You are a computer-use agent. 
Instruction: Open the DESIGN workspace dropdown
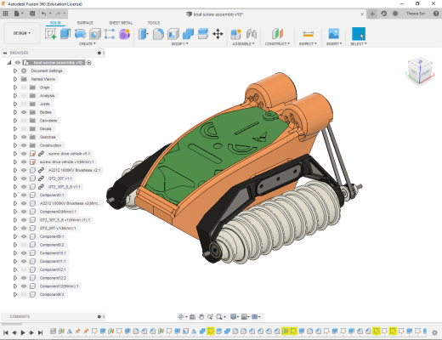[x=22, y=33]
